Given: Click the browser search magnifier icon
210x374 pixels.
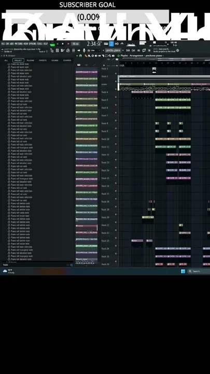Looking at the screenshot, I should [x=72, y=265].
